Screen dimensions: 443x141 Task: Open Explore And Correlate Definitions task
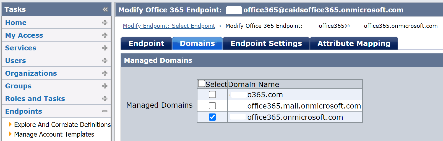tap(62, 125)
